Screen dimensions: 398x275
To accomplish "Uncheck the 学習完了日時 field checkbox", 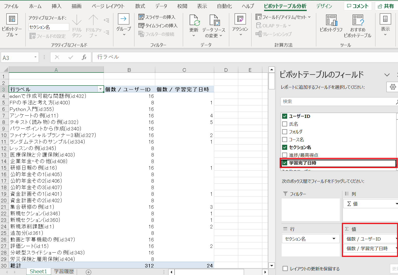I will pyautogui.click(x=285, y=163).
